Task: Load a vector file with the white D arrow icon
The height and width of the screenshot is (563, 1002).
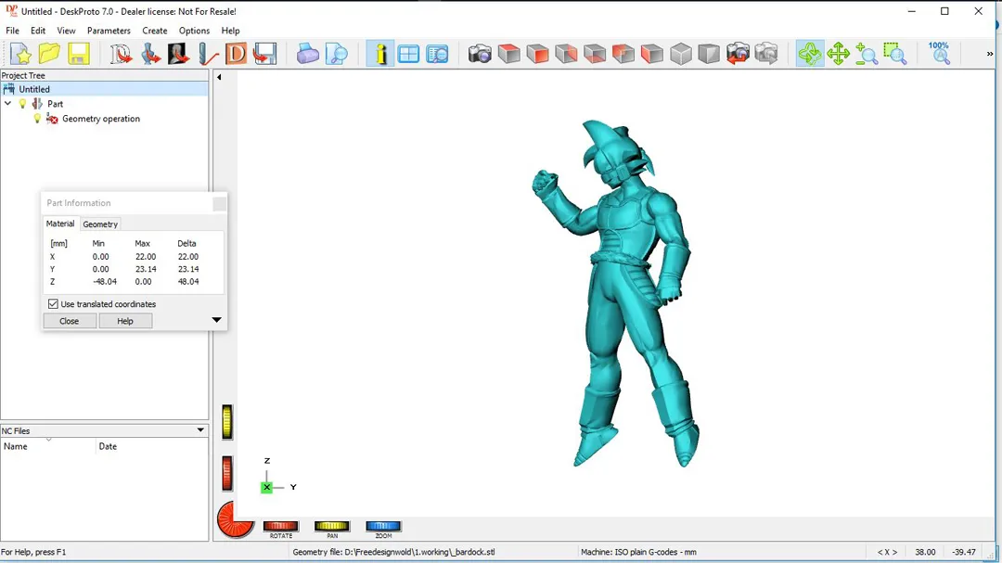Action: pyautogui.click(x=121, y=54)
